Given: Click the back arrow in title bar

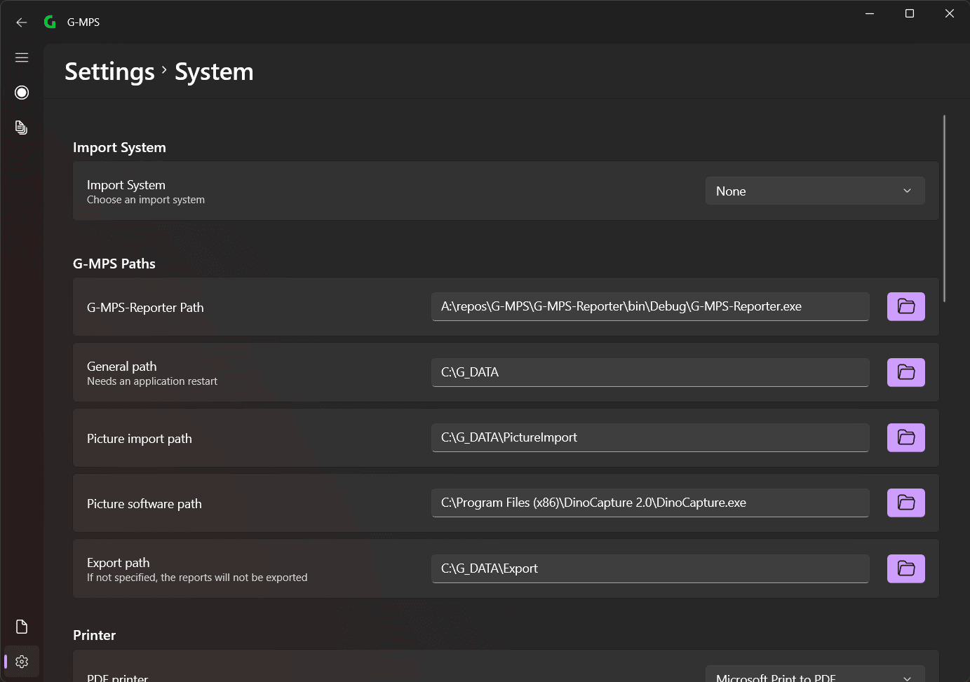Looking at the screenshot, I should coord(22,22).
